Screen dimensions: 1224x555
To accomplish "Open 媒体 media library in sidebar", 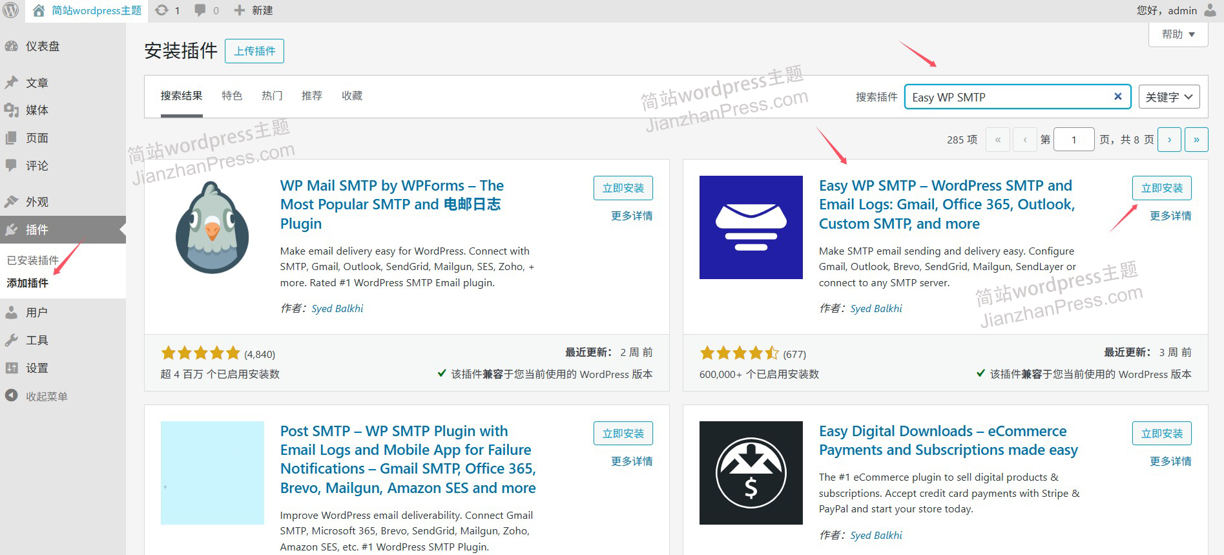I will tap(37, 110).
